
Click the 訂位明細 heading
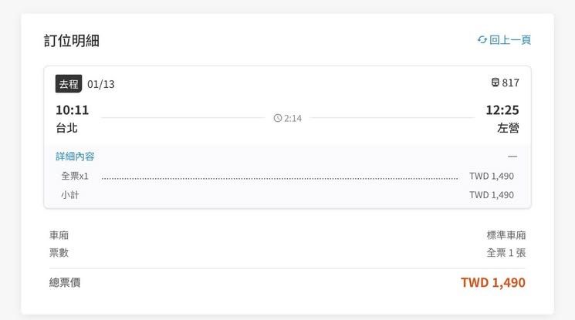click(72, 41)
